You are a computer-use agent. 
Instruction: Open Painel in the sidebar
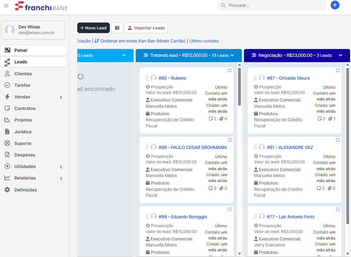[33, 50]
